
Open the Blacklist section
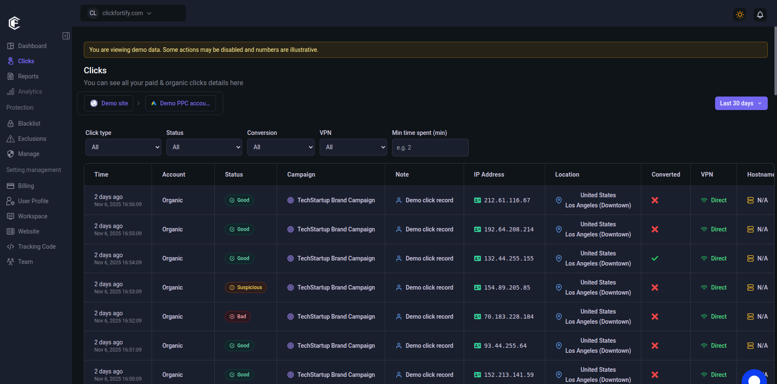[29, 124]
